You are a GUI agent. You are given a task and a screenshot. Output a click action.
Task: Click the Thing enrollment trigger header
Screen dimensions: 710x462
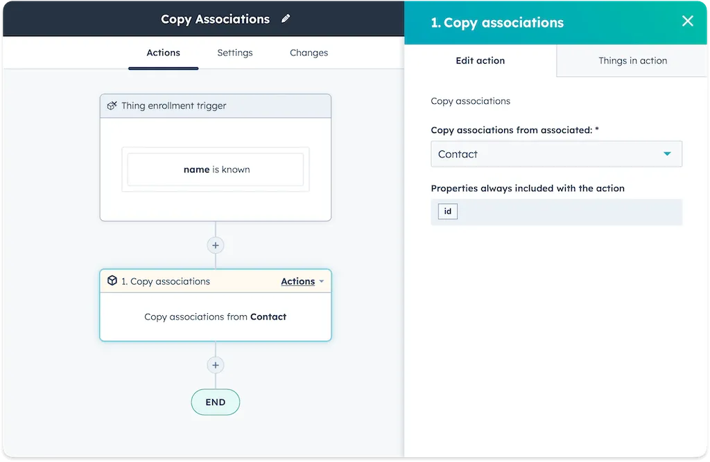(x=216, y=106)
